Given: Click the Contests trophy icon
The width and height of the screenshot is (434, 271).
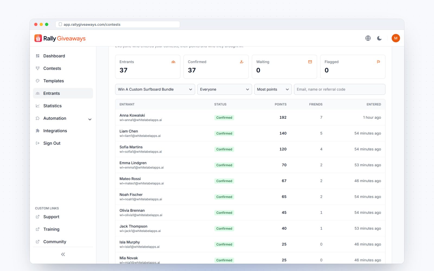Looking at the screenshot, I should pyautogui.click(x=38, y=68).
